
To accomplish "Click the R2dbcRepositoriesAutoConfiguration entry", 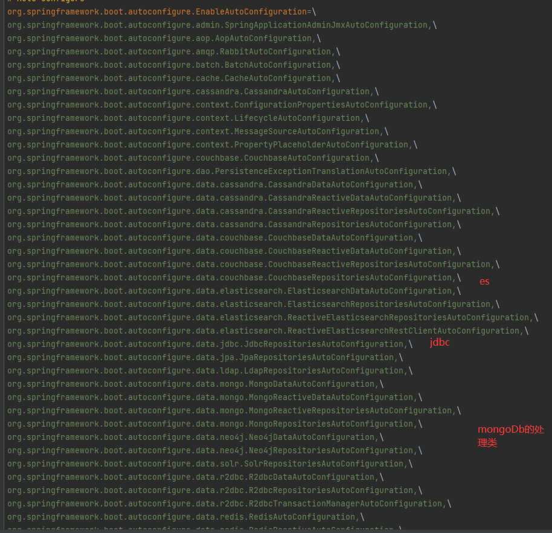I will (215, 491).
